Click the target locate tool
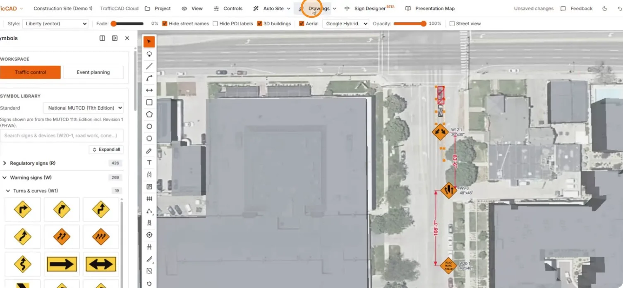Viewport: 623px width, 288px height. tap(149, 235)
